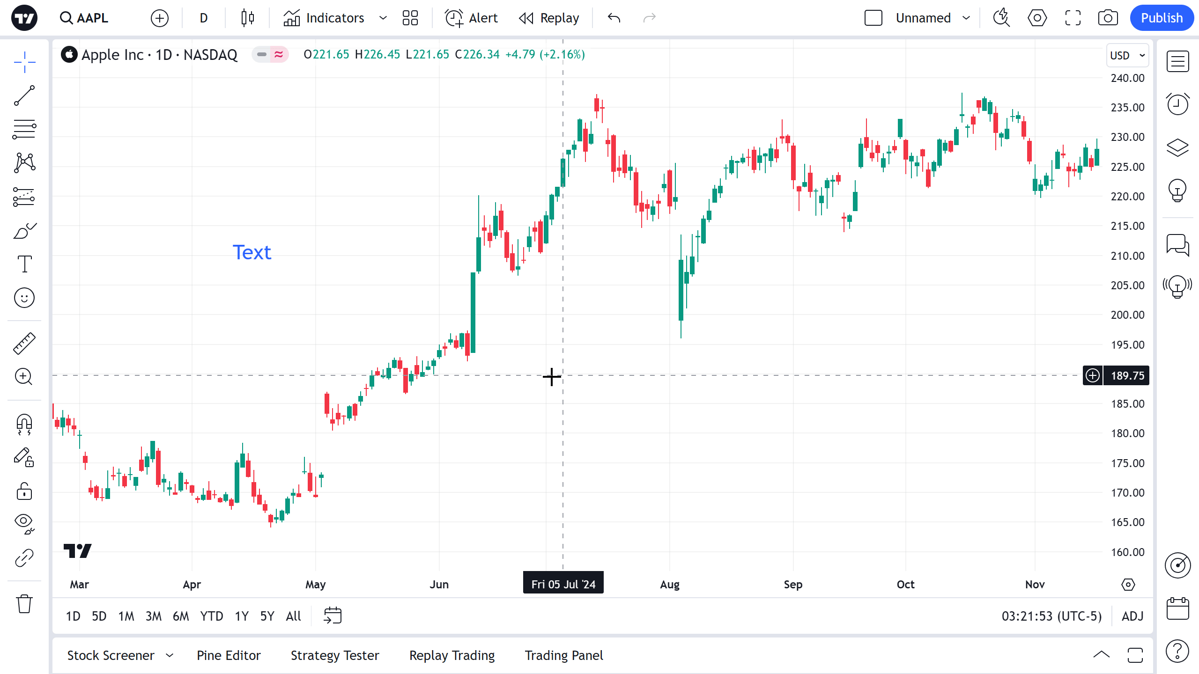
Task: Expand the Stock Screener dropdown arrow
Action: 170,655
